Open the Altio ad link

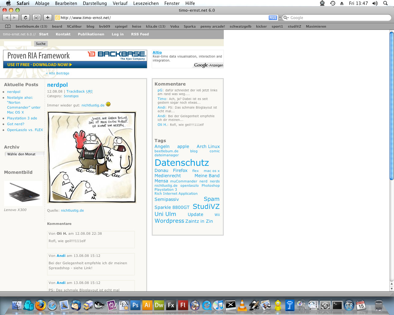pos(157,52)
